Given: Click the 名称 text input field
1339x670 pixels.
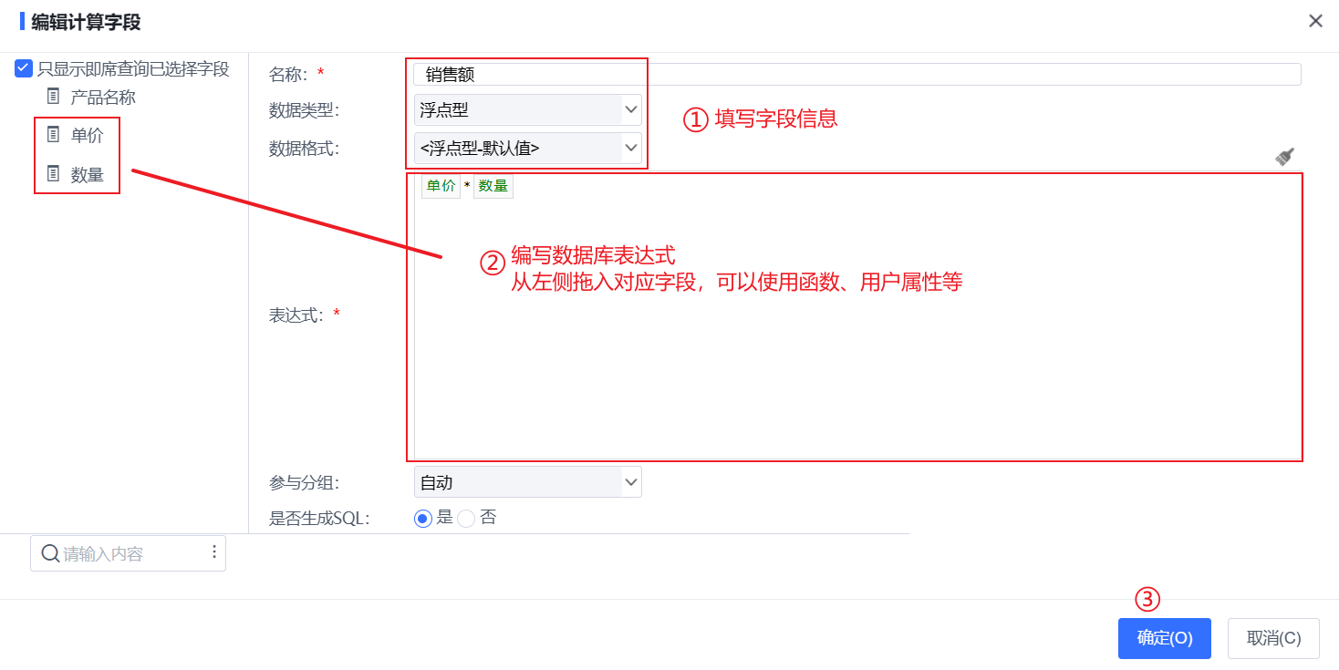Looking at the screenshot, I should click(857, 75).
